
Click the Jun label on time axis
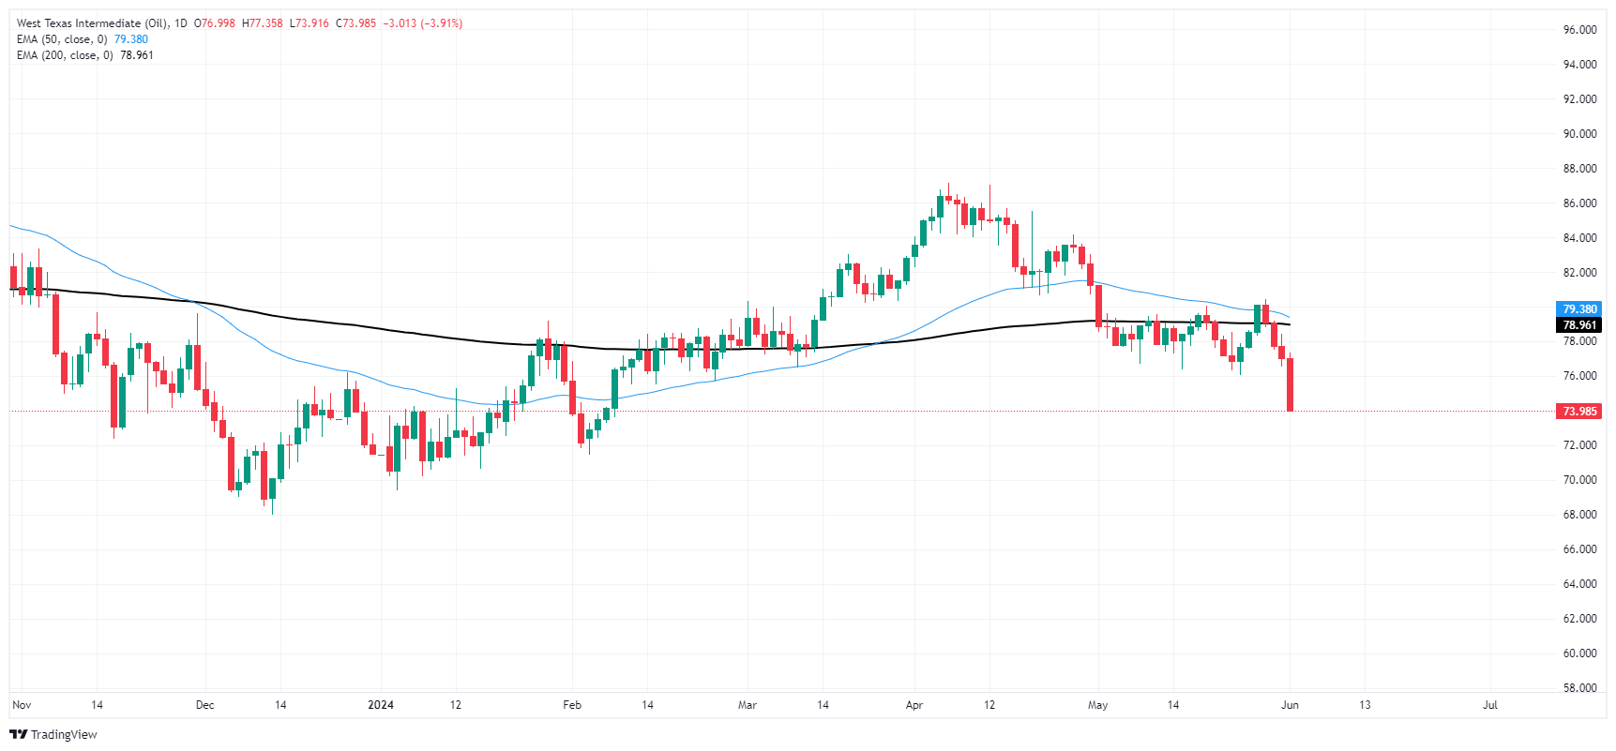pyautogui.click(x=1290, y=705)
